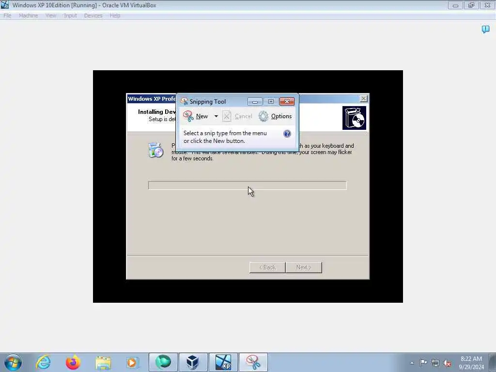Open Windows Media Player from taskbar
This screenshot has height=372, width=496.
(x=133, y=362)
